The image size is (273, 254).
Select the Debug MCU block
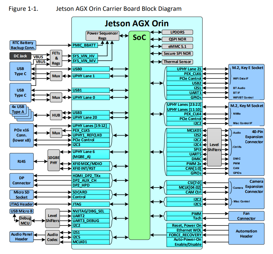click(x=25, y=221)
